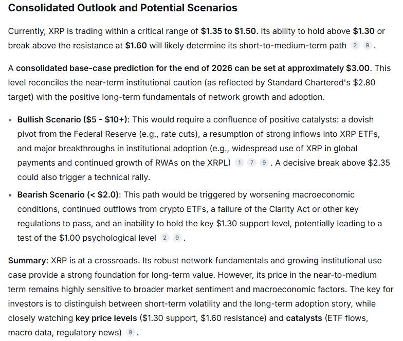Image resolution: width=403 pixels, height=341 pixels.
Task: Click citation 7 in the Bullish Scenario
Action: click(x=251, y=163)
